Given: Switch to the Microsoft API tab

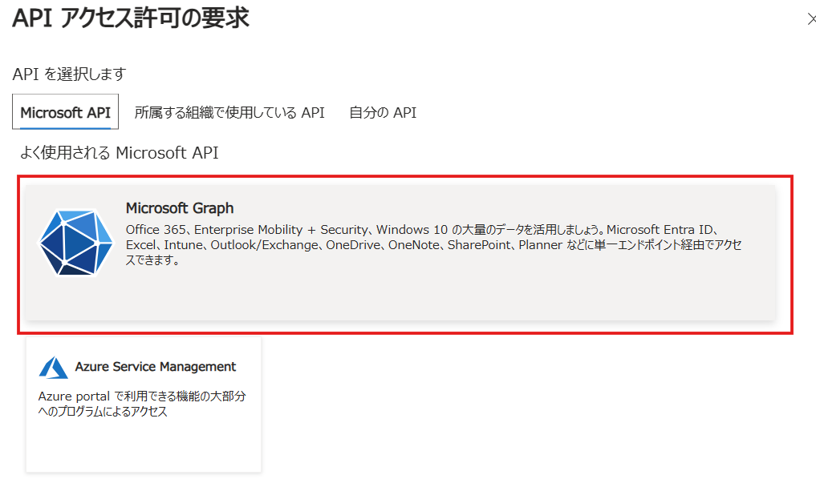Looking at the screenshot, I should [x=66, y=112].
